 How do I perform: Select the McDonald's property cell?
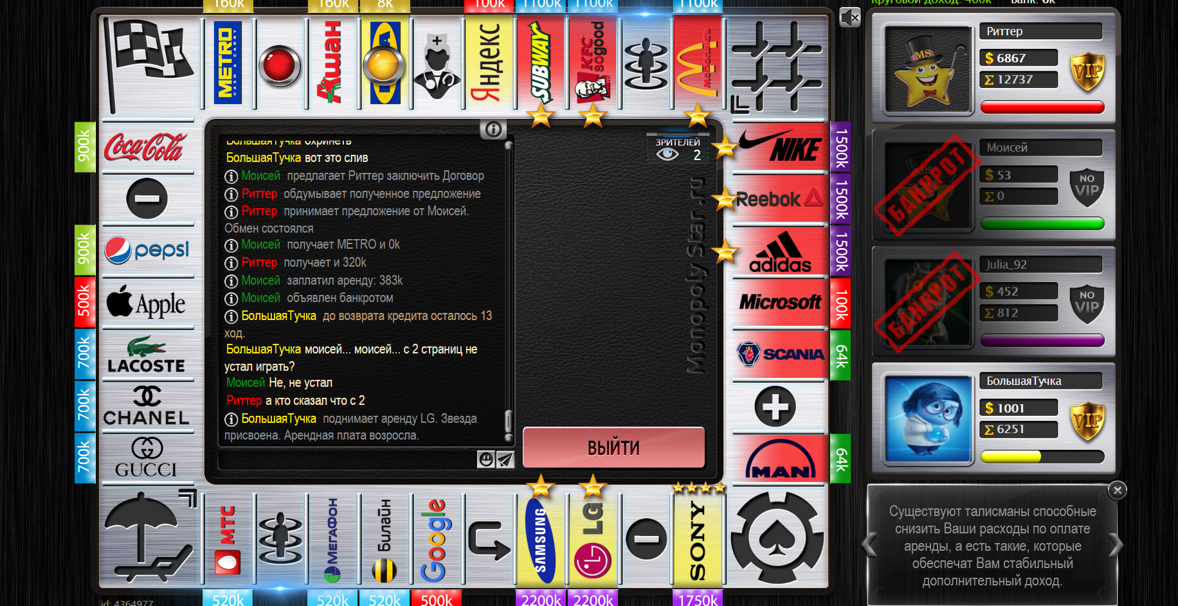point(698,63)
